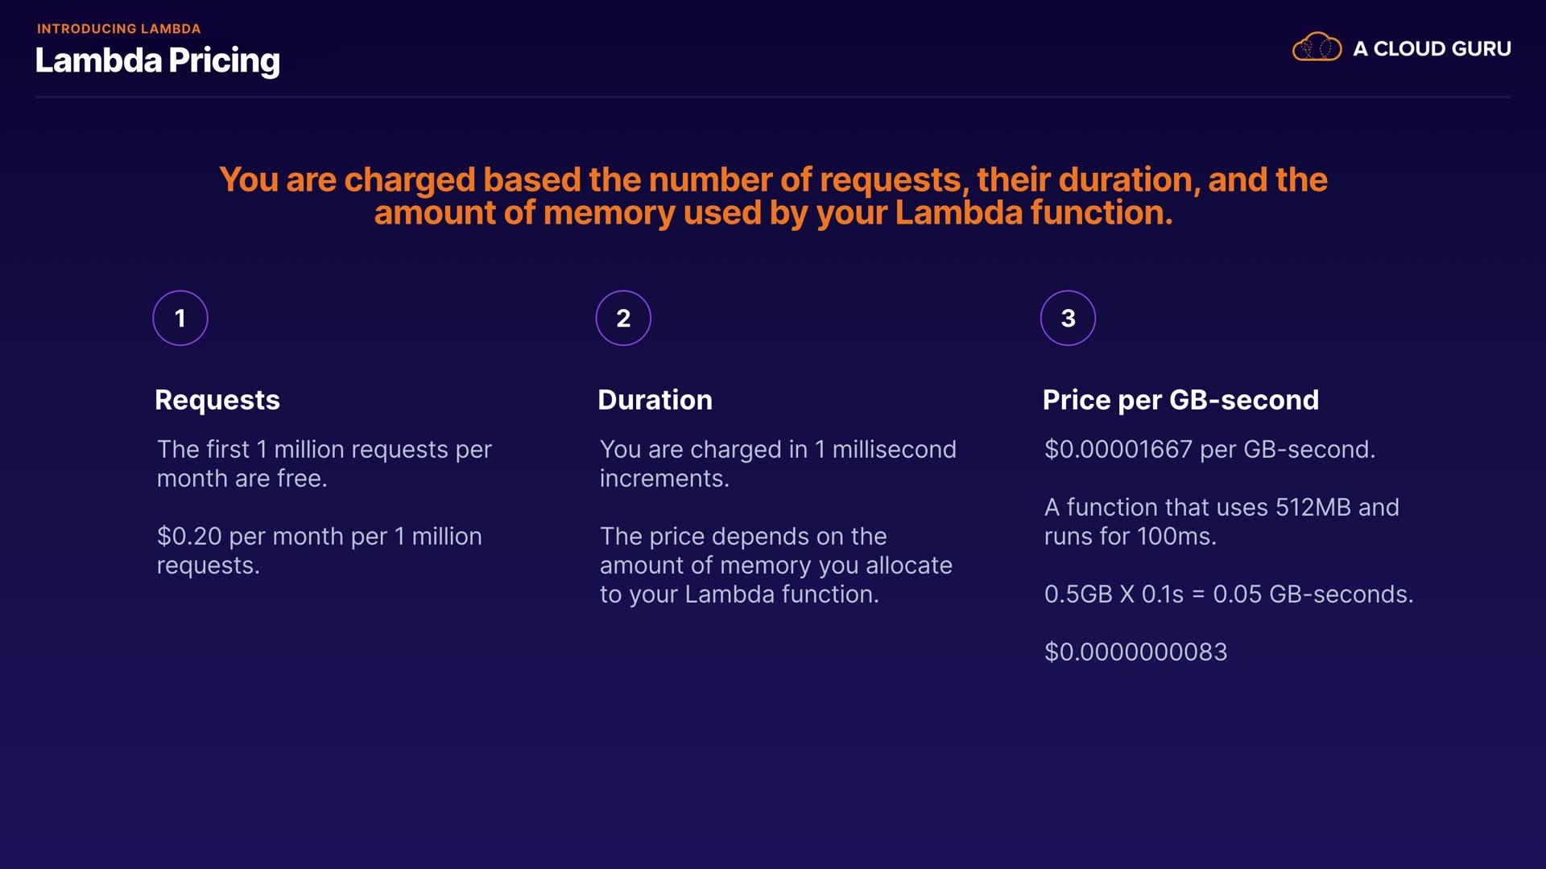Click the "INTRODUCING LAMBDA" section label
The width and height of the screenshot is (1546, 869).
pos(118,29)
